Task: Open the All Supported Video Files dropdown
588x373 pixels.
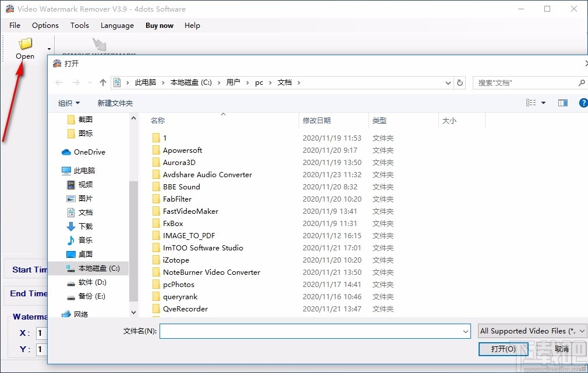Action: point(531,331)
